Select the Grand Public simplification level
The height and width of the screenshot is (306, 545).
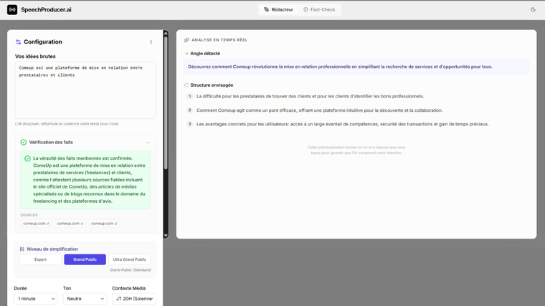point(85,259)
